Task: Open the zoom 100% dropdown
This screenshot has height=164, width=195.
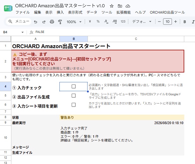Action: click(x=74, y=22)
